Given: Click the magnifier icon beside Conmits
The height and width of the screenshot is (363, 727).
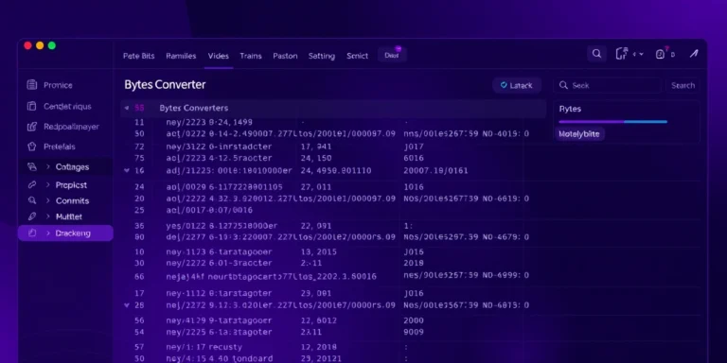Looking at the screenshot, I should pyautogui.click(x=31, y=200).
